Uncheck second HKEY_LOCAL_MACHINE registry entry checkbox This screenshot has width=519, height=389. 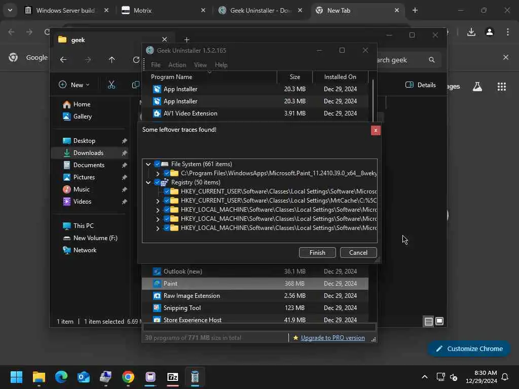[166, 219]
